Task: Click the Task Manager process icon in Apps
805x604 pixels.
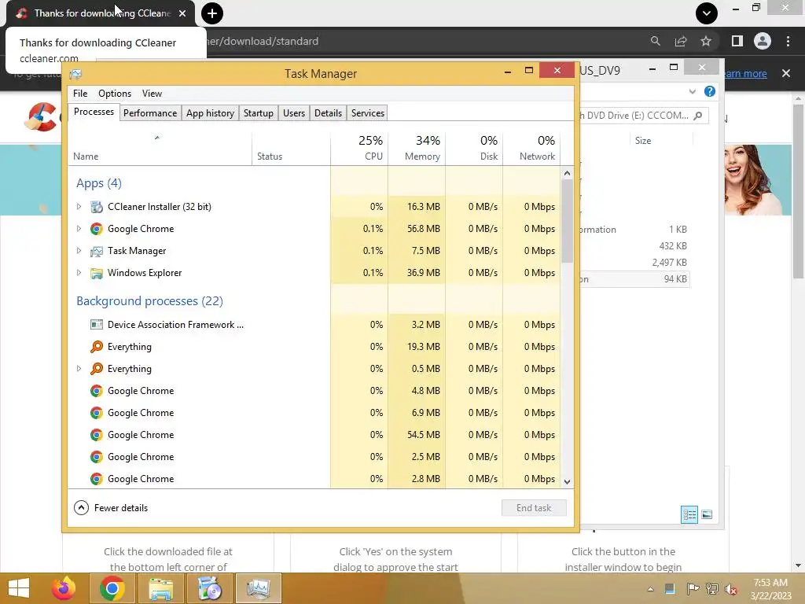Action: [x=97, y=251]
